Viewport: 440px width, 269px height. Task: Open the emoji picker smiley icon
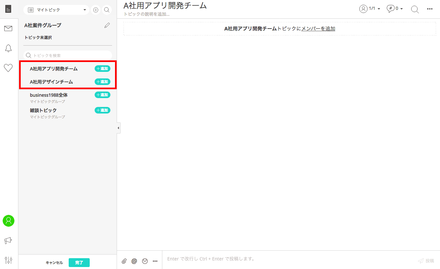pos(145,261)
